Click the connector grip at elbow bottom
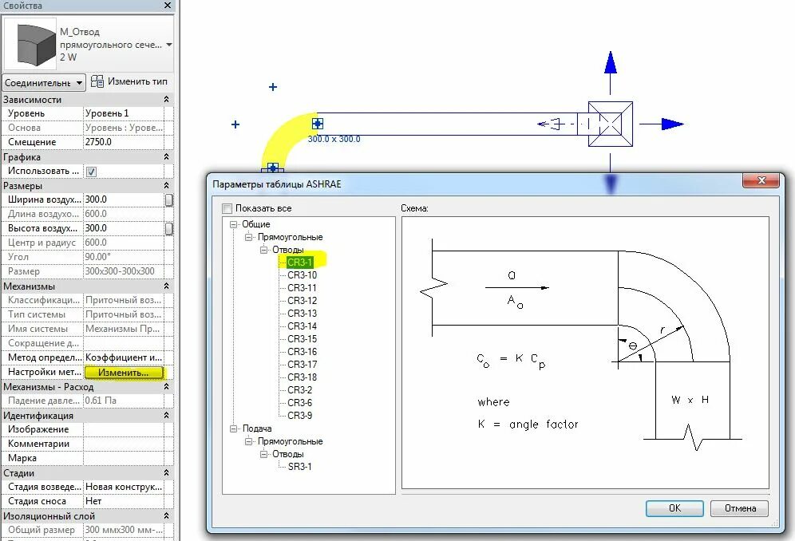 [x=273, y=168]
